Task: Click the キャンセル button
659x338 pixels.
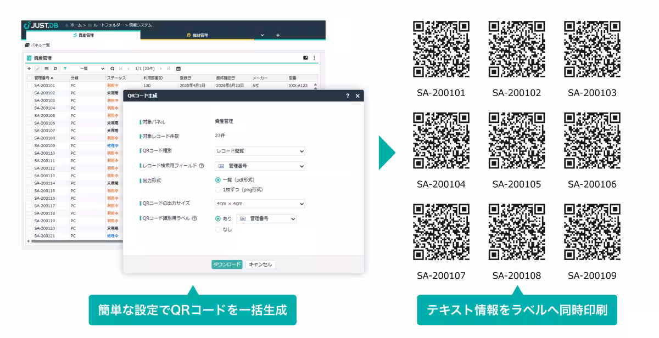Action: pyautogui.click(x=260, y=264)
